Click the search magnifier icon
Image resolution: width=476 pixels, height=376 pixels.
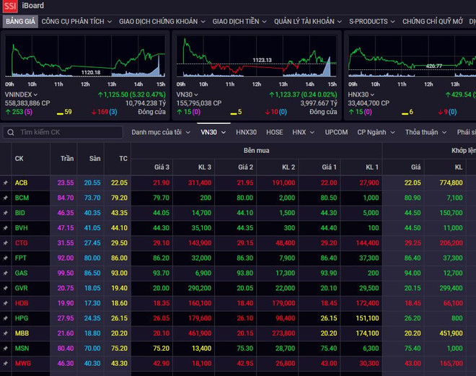click(x=11, y=133)
